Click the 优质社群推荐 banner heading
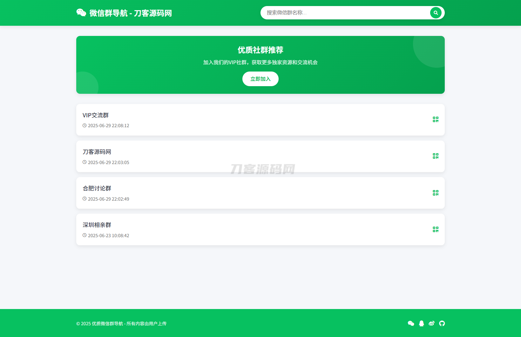The image size is (521, 337). [x=260, y=50]
